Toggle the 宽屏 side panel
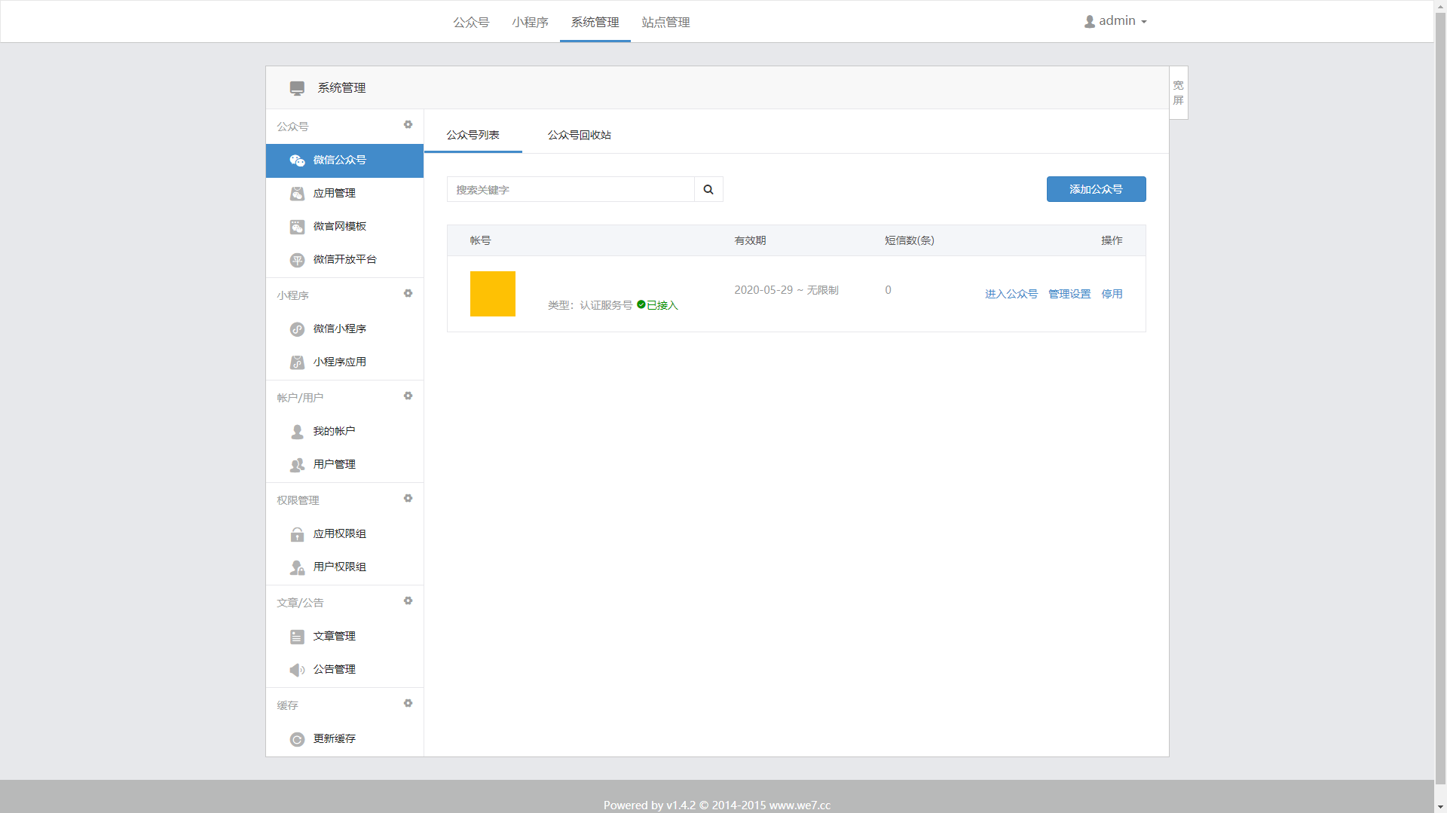Screen dimensions: 1447x813 click(1177, 93)
